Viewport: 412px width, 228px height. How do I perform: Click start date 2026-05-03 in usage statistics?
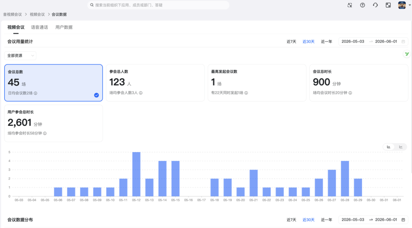pyautogui.click(x=353, y=42)
